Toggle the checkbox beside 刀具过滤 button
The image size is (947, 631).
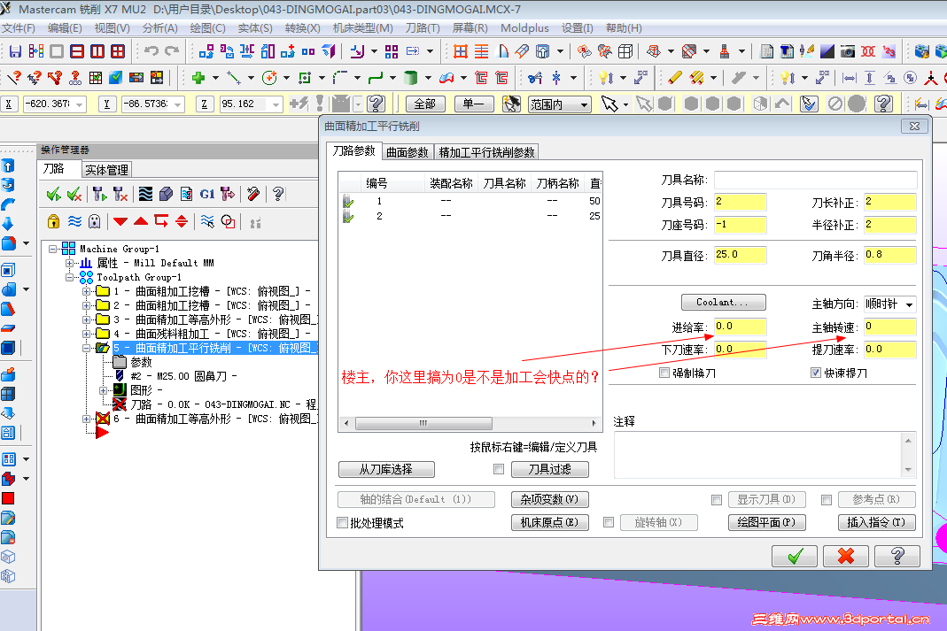(x=499, y=469)
